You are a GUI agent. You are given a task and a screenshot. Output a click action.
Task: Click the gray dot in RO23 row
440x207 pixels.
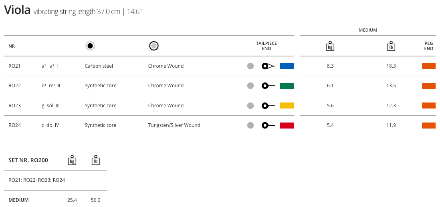click(x=250, y=106)
